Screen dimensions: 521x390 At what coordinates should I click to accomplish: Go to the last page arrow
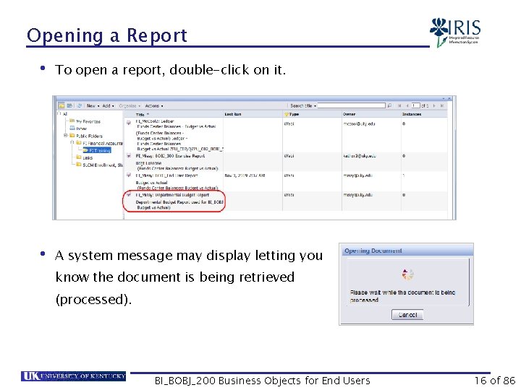pyautogui.click(x=442, y=105)
